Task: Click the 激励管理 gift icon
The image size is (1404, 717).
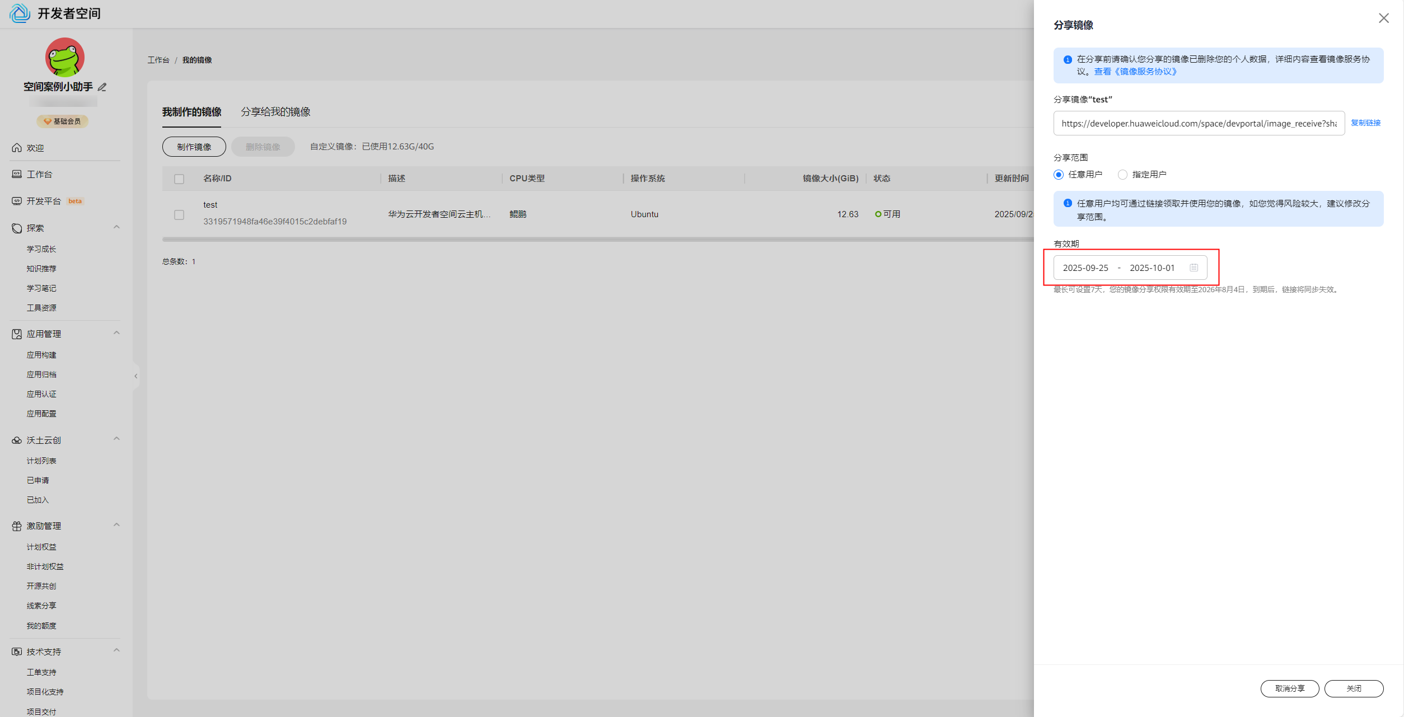Action: 17,526
